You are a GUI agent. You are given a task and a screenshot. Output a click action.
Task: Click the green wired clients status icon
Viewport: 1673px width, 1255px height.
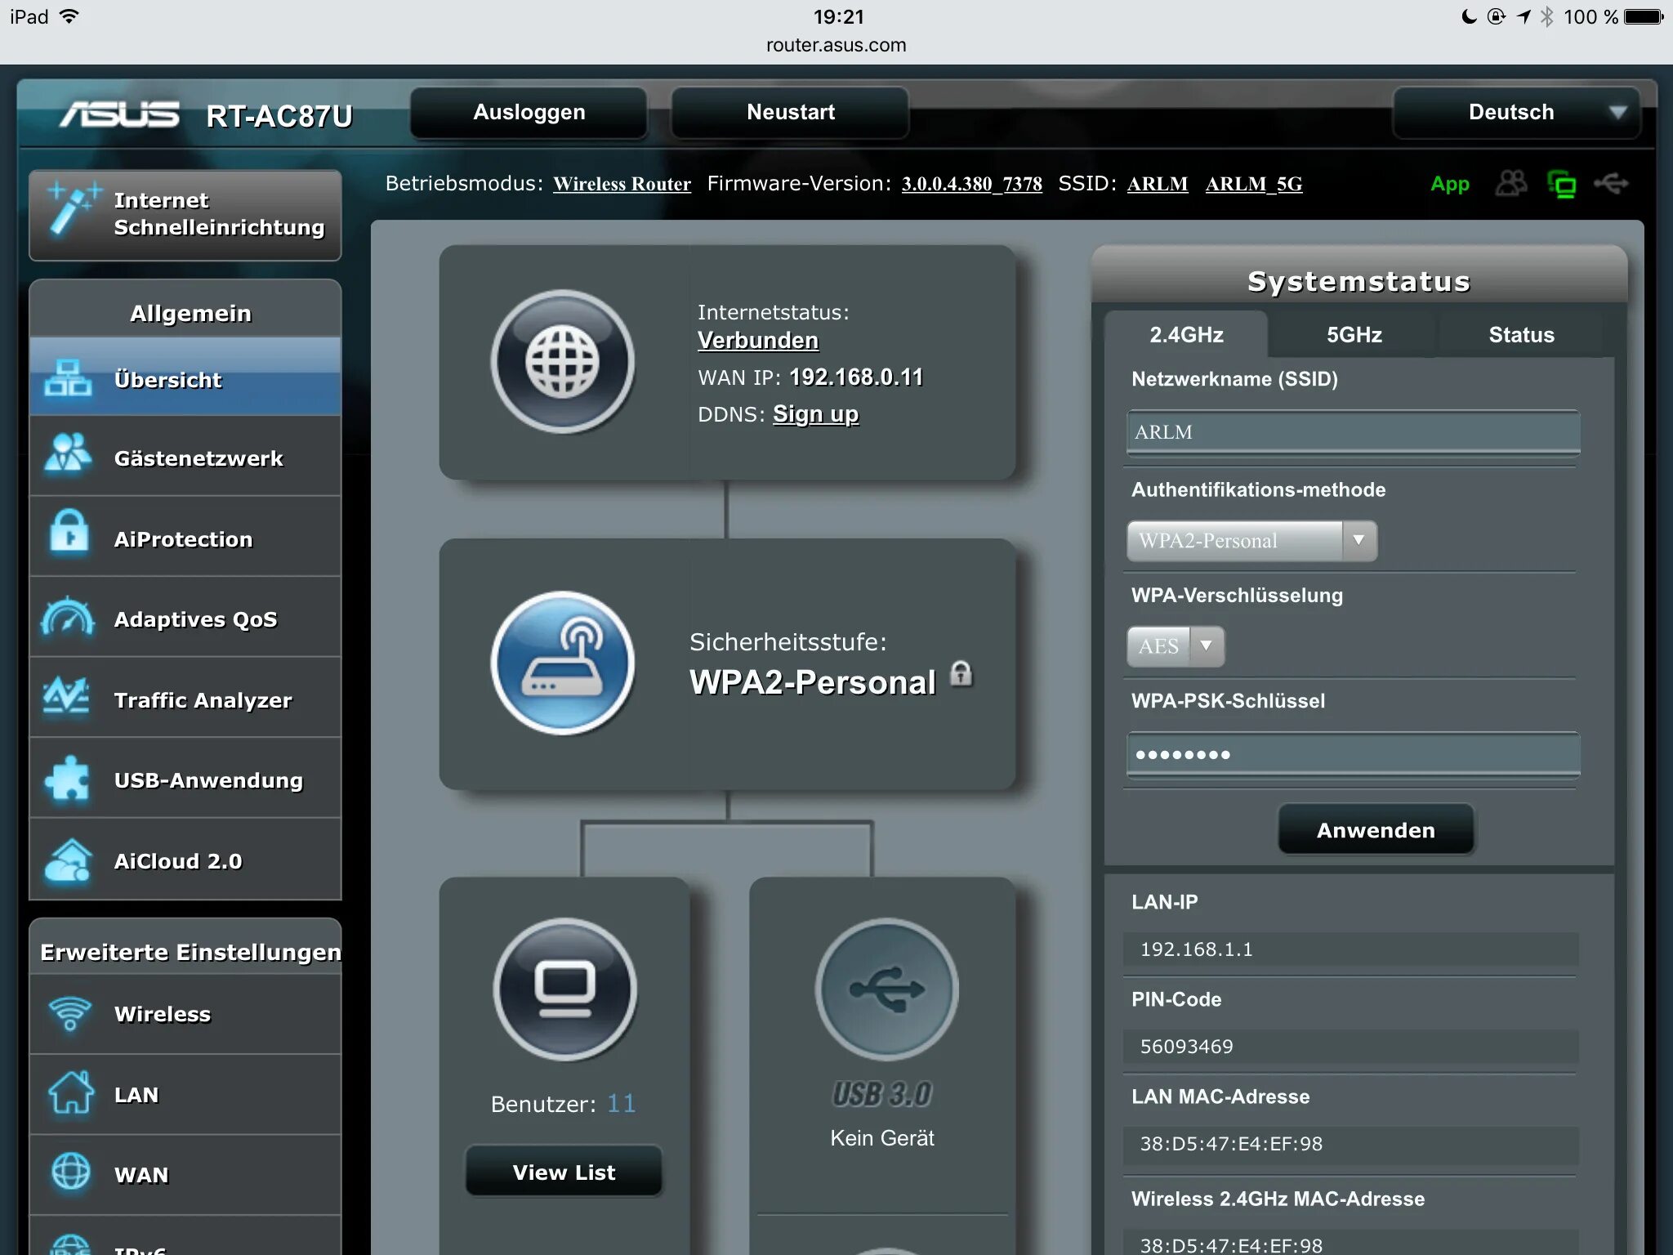pyautogui.click(x=1562, y=185)
